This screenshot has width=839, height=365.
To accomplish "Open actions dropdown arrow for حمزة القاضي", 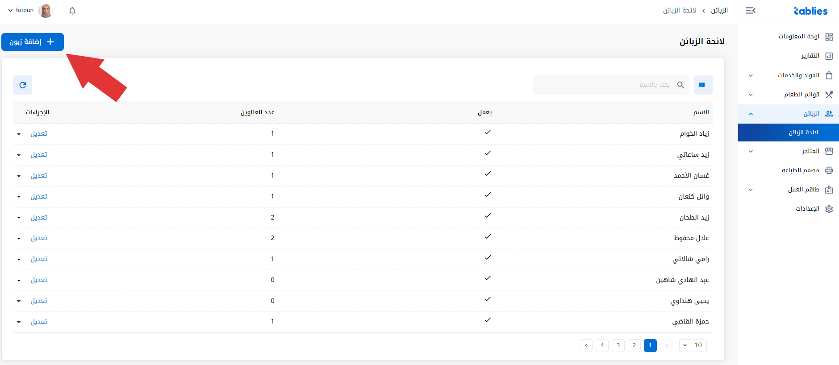I will click(19, 322).
